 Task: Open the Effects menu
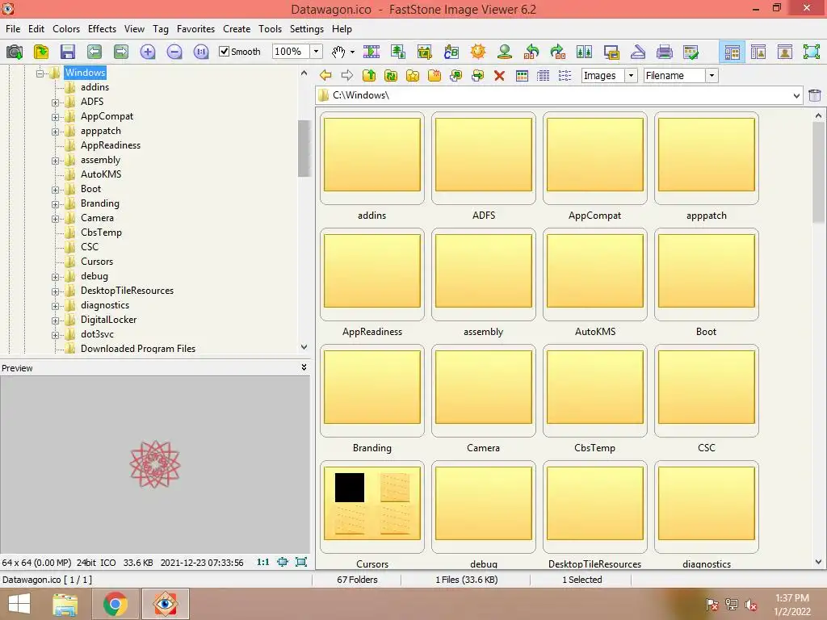(x=102, y=29)
